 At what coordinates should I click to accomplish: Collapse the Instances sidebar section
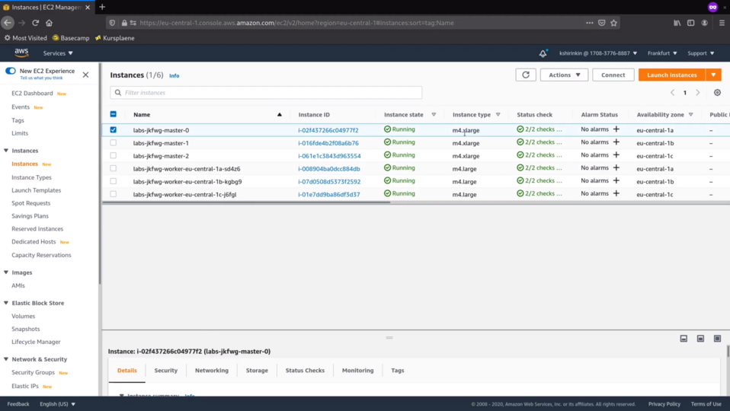(6, 151)
